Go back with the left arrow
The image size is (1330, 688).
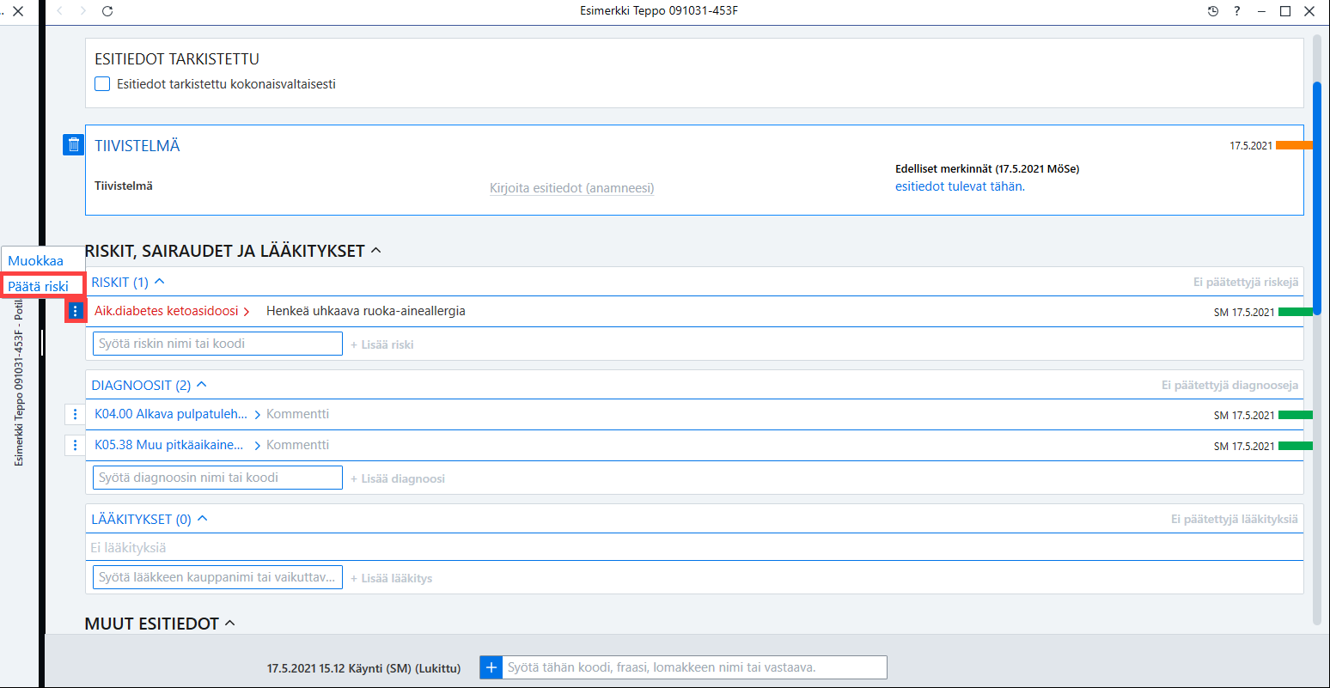(59, 11)
